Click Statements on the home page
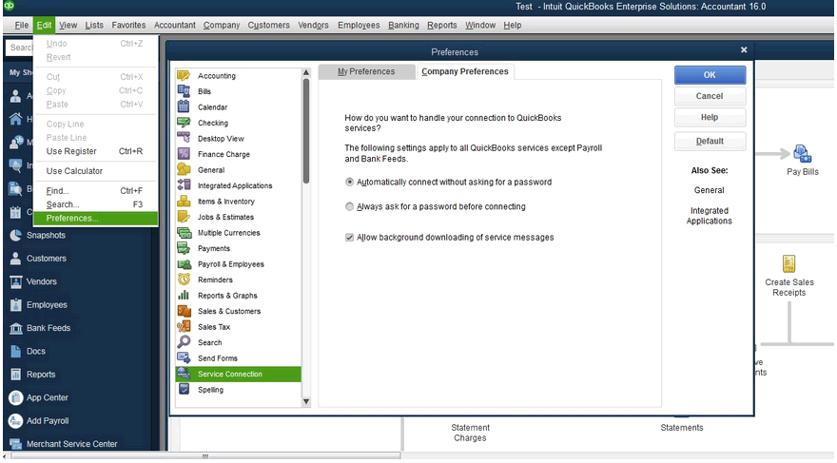837x463 pixels. (682, 428)
